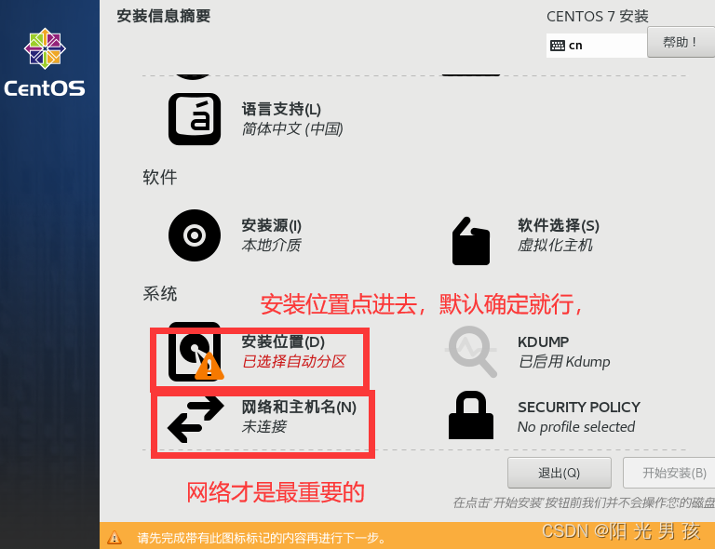
Task: Click the KDUMP magnifier icon
Action: [471, 352]
